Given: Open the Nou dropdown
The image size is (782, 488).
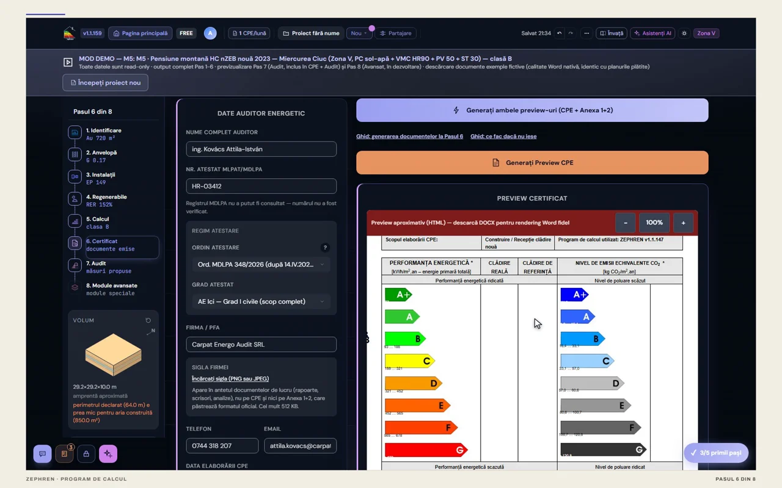Looking at the screenshot, I should [x=359, y=34].
